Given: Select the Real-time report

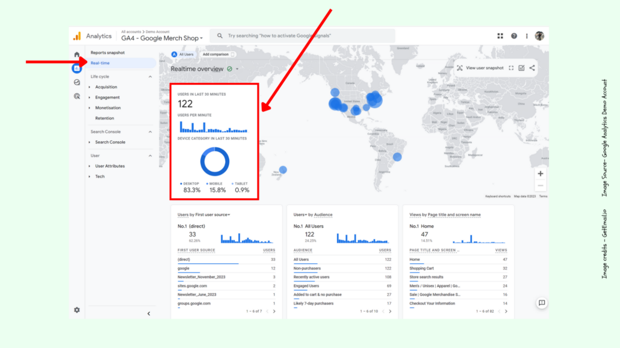Looking at the screenshot, I should 100,63.
